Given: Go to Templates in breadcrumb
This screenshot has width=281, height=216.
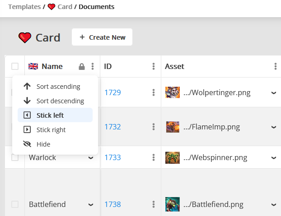Looking at the screenshot, I should [24, 7].
